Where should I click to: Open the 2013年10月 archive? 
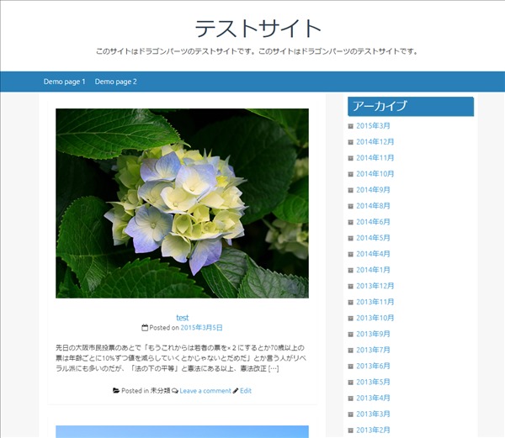point(375,318)
